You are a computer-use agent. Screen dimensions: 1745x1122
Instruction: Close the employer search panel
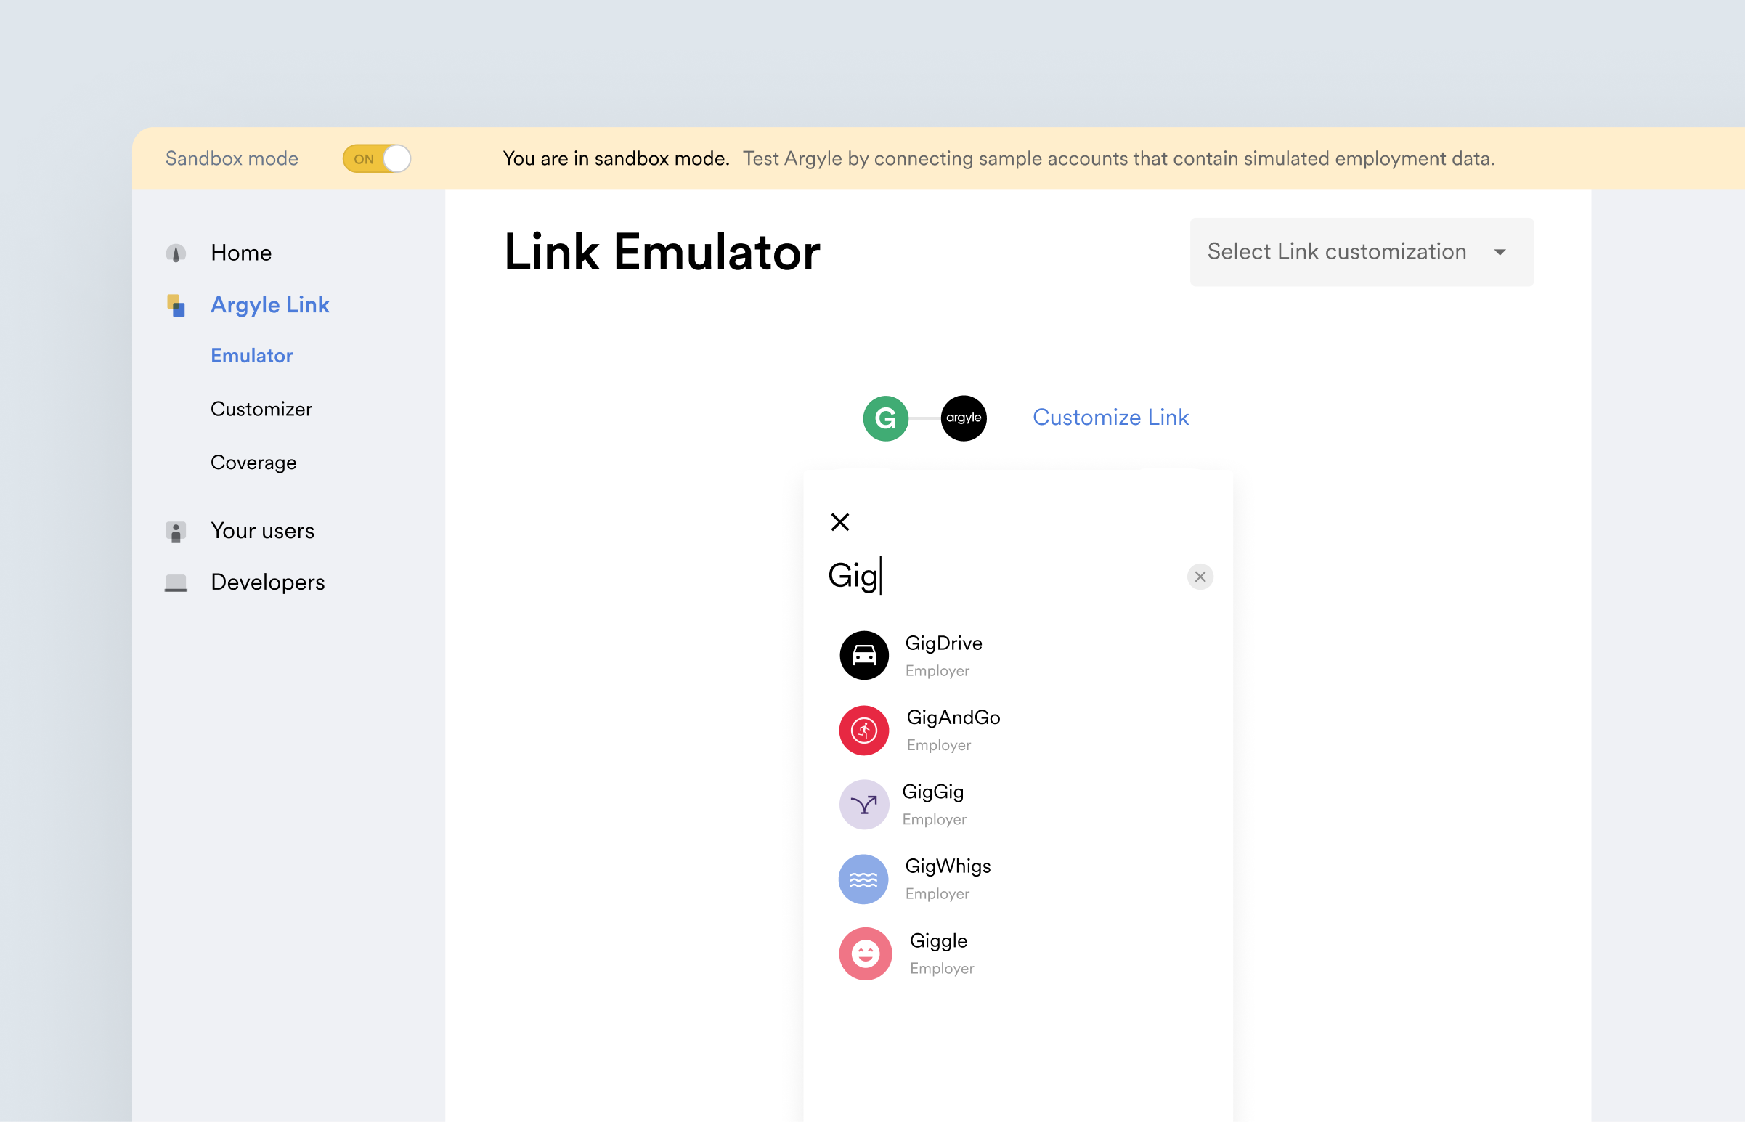tap(839, 521)
